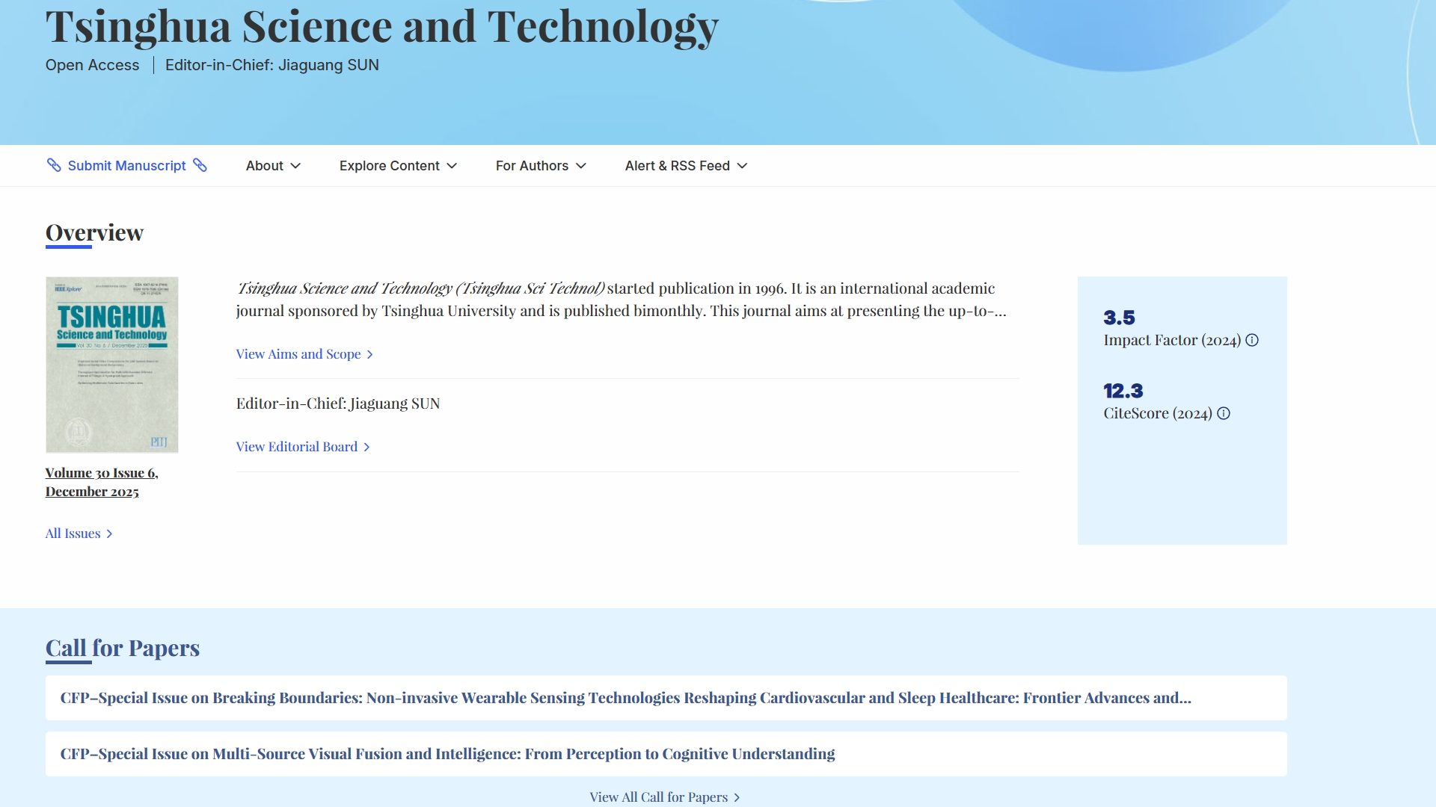Screen dimensions: 1436x807
Task: Click Open Access text in header
Action: click(x=92, y=65)
